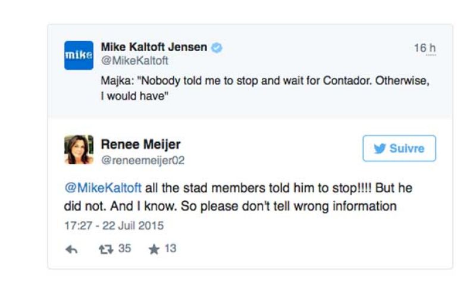Image resolution: width=476 pixels, height=288 pixels.
Task: Click the 16 h timestamp
Action: point(425,48)
